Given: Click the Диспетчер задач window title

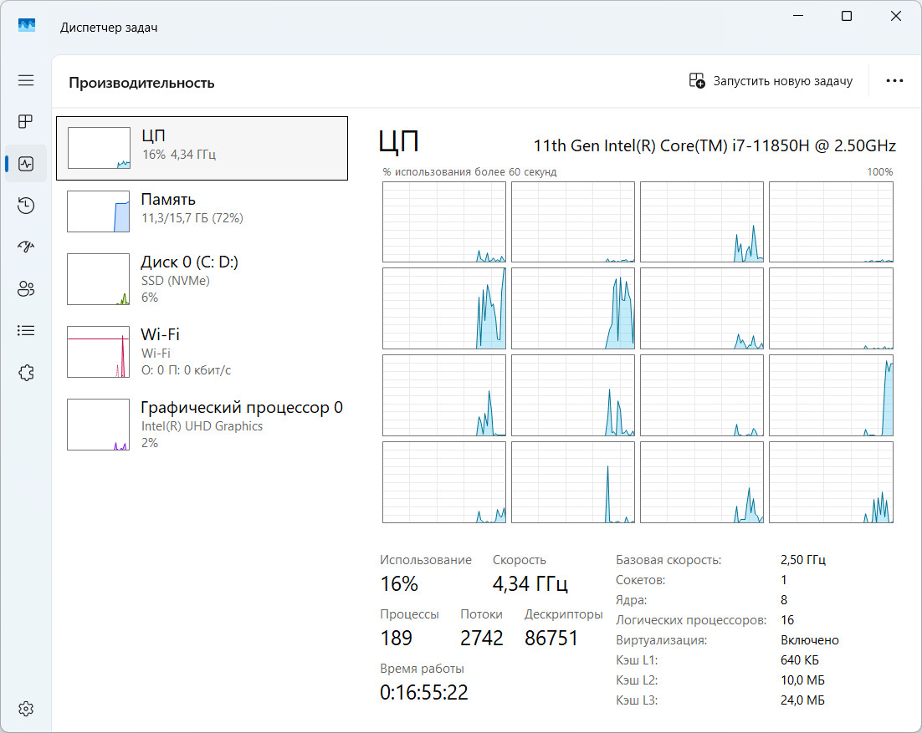Looking at the screenshot, I should (x=109, y=28).
